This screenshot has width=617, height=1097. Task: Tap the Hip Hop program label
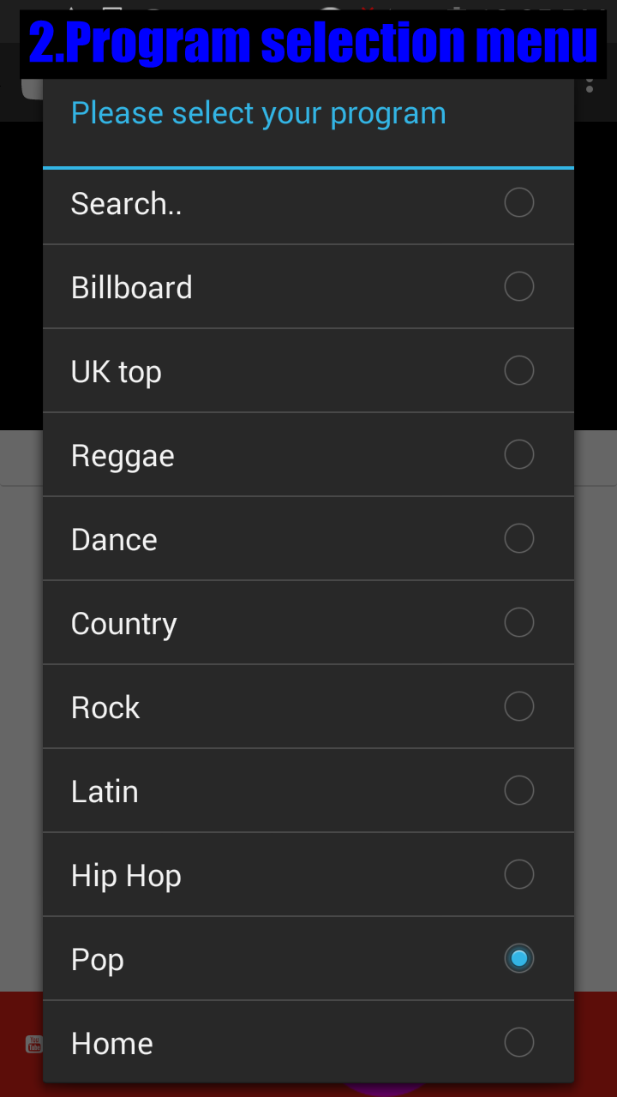tap(126, 876)
